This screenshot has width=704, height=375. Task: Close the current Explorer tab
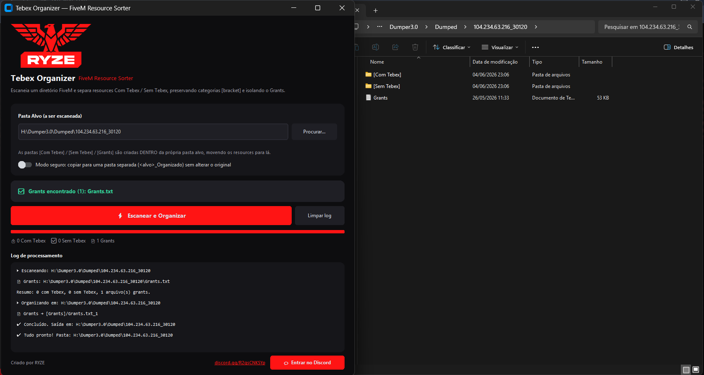(357, 10)
